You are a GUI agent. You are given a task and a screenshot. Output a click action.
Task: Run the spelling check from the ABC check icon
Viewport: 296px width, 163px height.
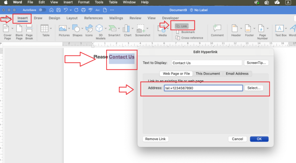tap(90, 10)
